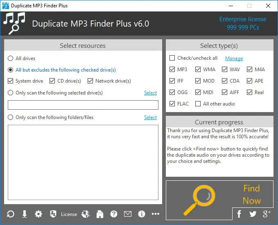Uncheck the CDA file type
The width and height of the screenshot is (278, 225).
click(x=224, y=81)
